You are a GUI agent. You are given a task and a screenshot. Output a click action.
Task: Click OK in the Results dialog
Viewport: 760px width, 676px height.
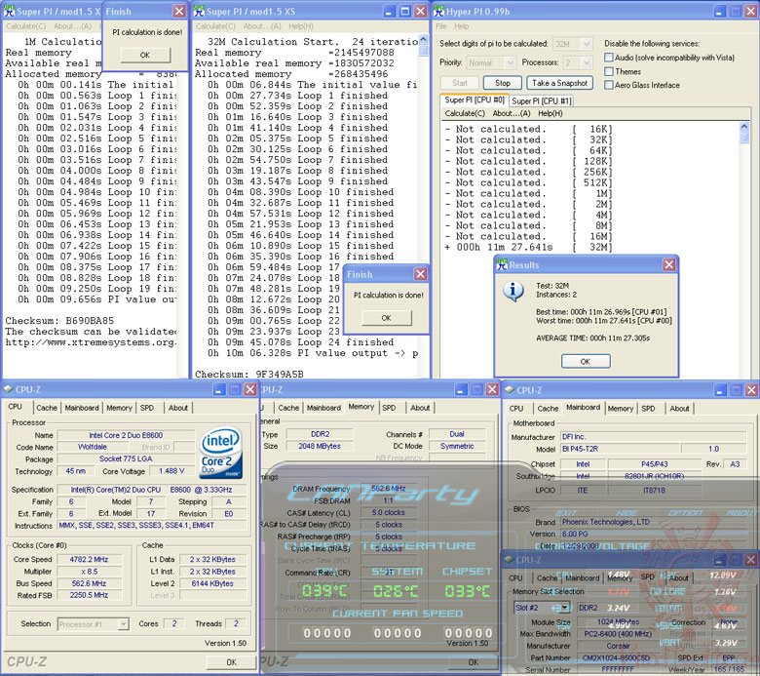(x=585, y=360)
